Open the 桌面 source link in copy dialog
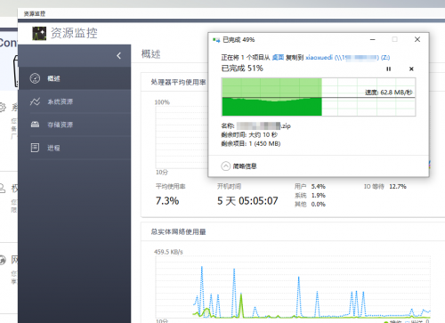The image size is (445, 323). tap(278, 57)
